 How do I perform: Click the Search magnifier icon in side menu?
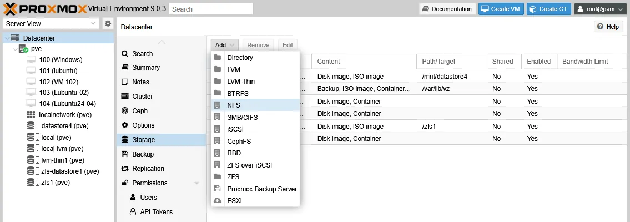point(125,54)
